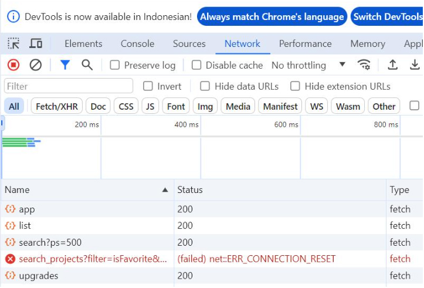The height and width of the screenshot is (288, 424).
Task: Tick the checkbox right of the Other filter
Action: pyautogui.click(x=414, y=106)
